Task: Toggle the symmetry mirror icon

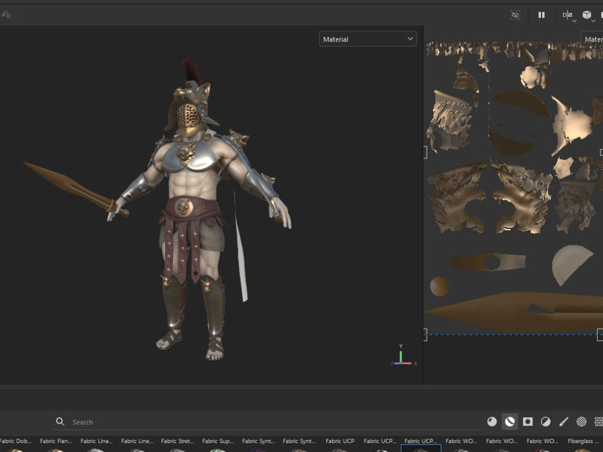Action: (567, 15)
